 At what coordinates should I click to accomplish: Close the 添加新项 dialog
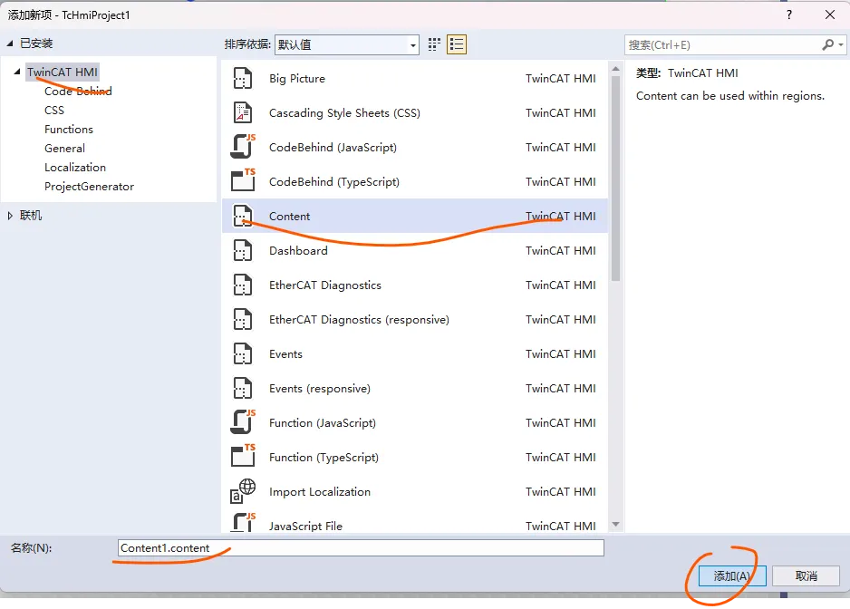coord(830,14)
